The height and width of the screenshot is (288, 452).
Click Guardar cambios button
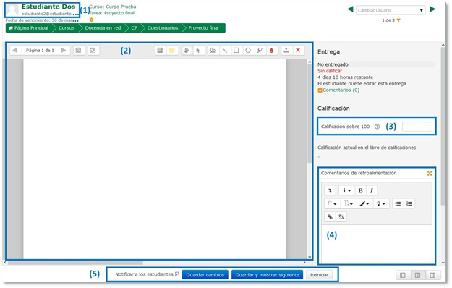coord(205,275)
